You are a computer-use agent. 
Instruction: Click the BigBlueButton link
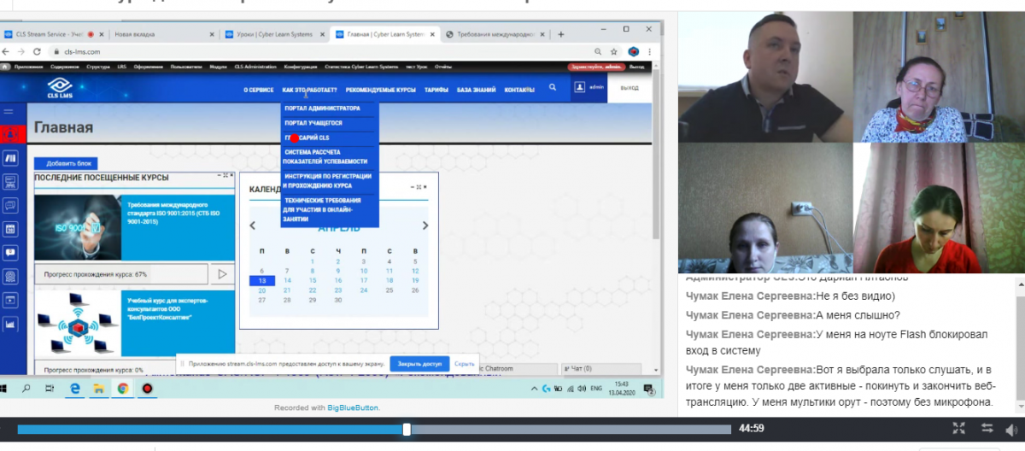[353, 407]
